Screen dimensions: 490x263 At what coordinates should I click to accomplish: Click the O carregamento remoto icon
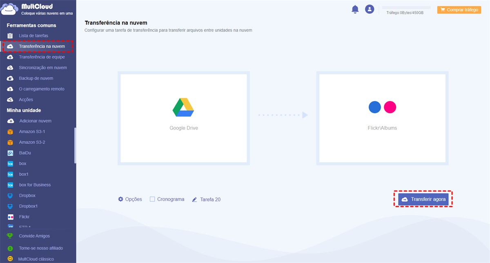tap(10, 89)
